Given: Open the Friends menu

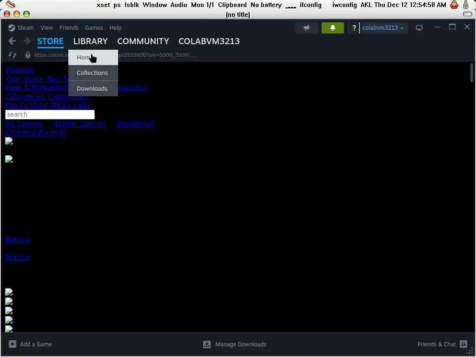Looking at the screenshot, I should (69, 27).
